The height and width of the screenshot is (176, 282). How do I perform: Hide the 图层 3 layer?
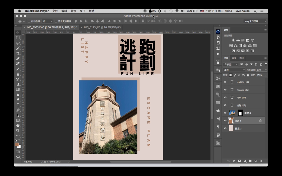225,113
